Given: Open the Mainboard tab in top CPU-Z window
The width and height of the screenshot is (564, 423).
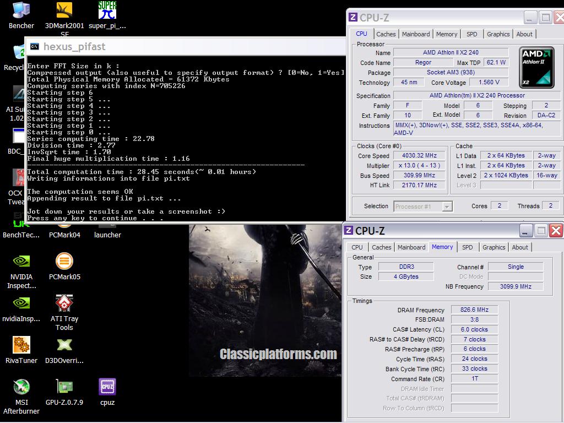Looking at the screenshot, I should (416, 34).
